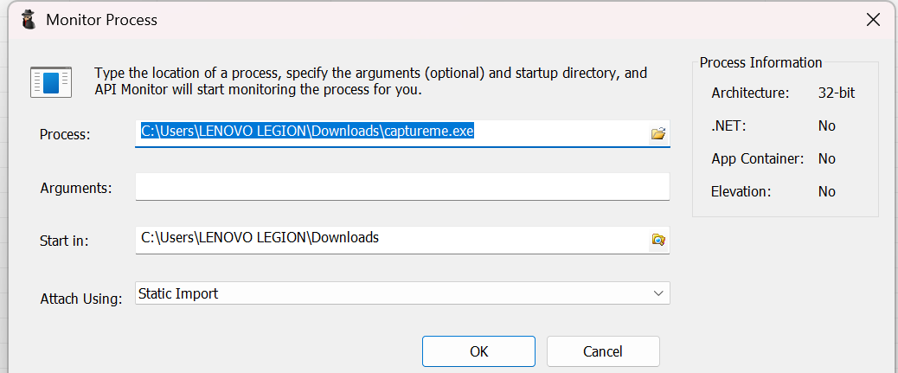The image size is (898, 373).
Task: Click the Process label
Action: click(65, 134)
